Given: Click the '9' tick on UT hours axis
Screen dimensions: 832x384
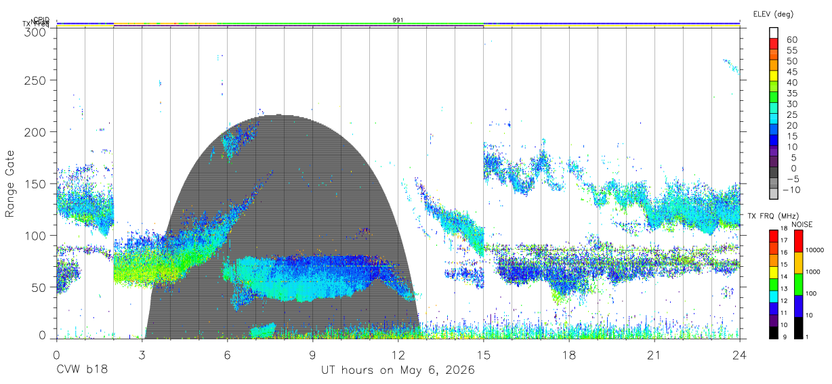Looking at the screenshot, I should (x=313, y=356).
